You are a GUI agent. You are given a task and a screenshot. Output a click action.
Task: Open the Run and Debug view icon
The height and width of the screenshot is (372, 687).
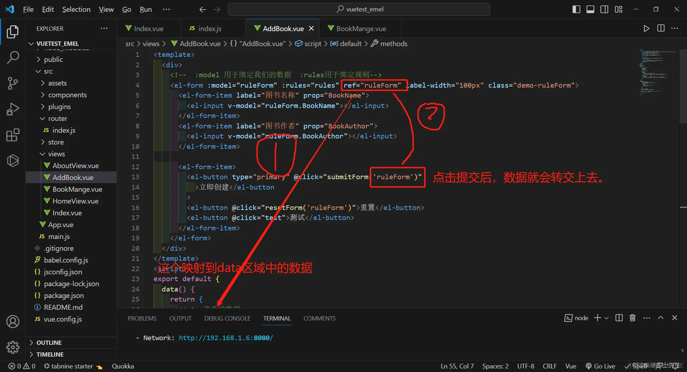click(13, 109)
